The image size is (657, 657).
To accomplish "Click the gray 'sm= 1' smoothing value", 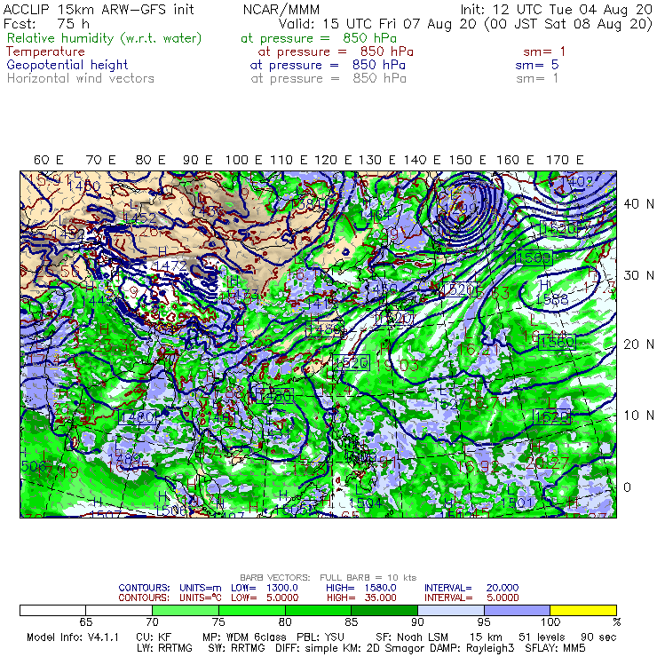I will [537, 78].
